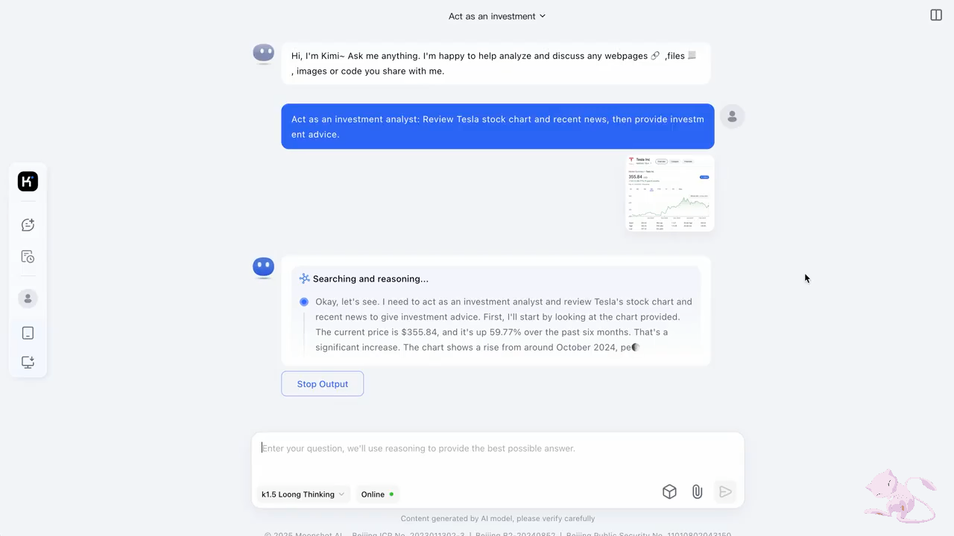Open the mobile app icon in the sidebar
This screenshot has width=954, height=536.
pos(28,333)
